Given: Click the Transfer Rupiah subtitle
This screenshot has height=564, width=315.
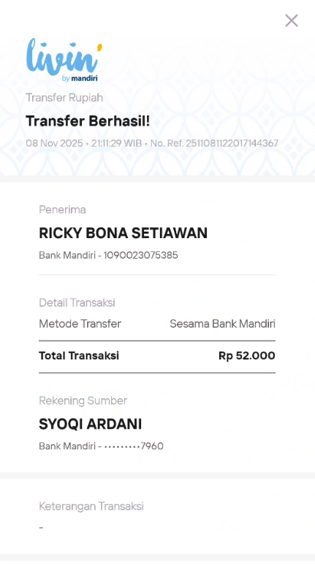Looking at the screenshot, I should coord(64,98).
